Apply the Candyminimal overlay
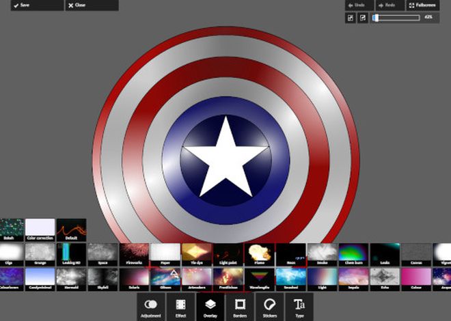The height and width of the screenshot is (321, 451). [x=40, y=279]
